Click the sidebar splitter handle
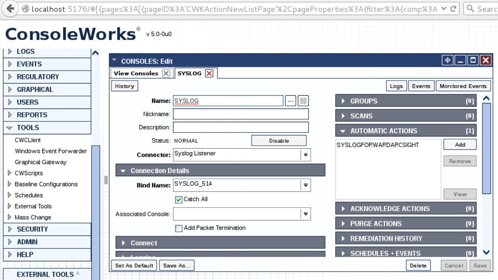Image resolution: width=498 pixels, height=280 pixels. [x=106, y=180]
